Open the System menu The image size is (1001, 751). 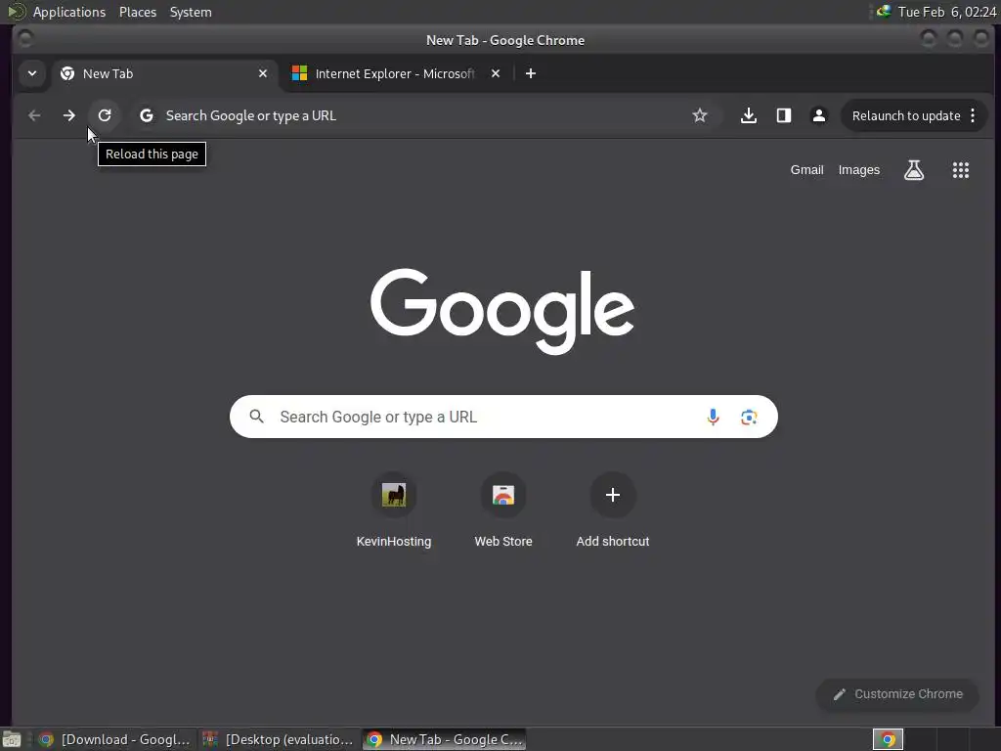191,12
